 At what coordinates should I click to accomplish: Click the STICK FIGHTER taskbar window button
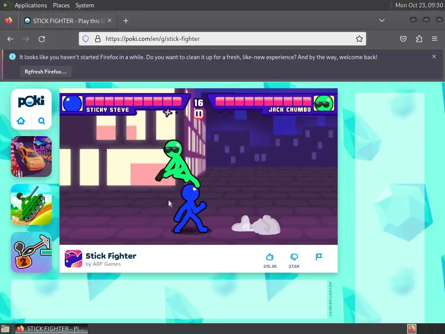click(x=51, y=329)
